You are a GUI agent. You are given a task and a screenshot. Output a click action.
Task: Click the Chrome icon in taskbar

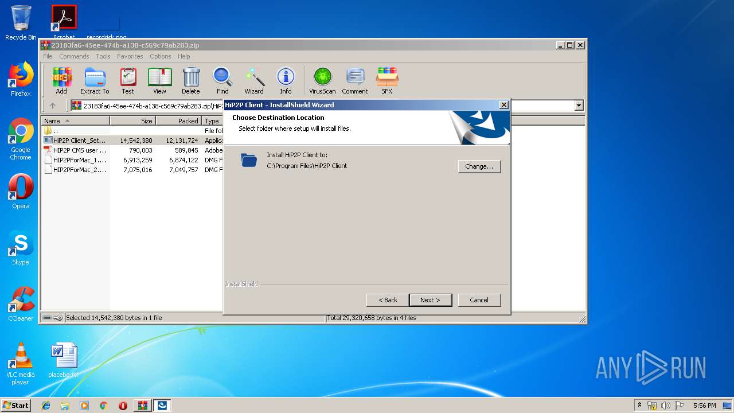pos(104,406)
